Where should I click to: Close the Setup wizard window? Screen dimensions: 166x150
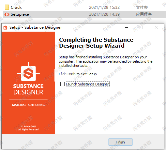(156, 27)
